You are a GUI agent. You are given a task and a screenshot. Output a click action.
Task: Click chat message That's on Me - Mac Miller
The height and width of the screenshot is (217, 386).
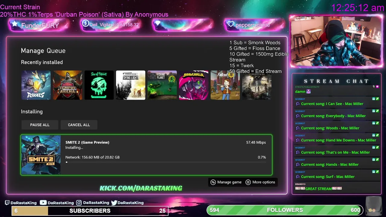pos(335,152)
